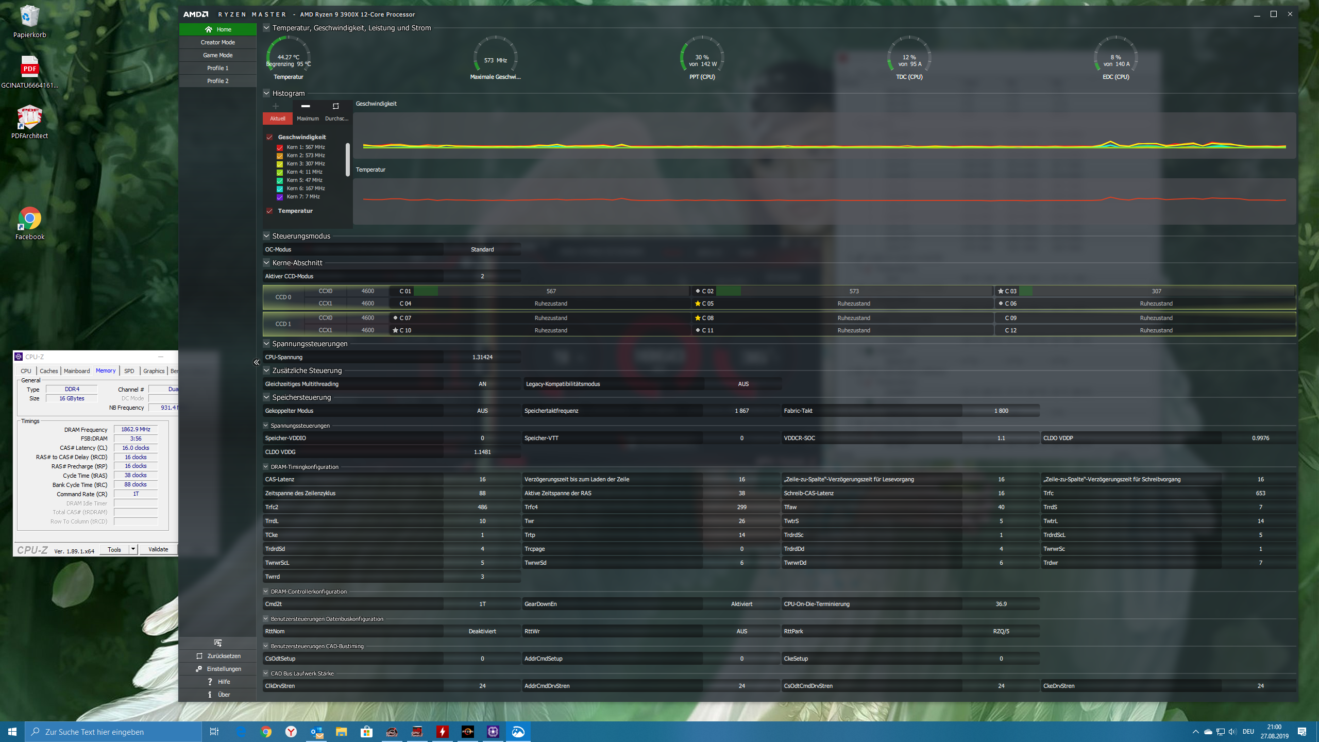Toggle the Temperatur histogram checkbox
The height and width of the screenshot is (742, 1319).
pos(269,211)
